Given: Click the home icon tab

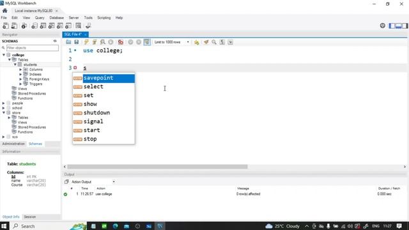Looking at the screenshot, I should [x=5, y=11].
